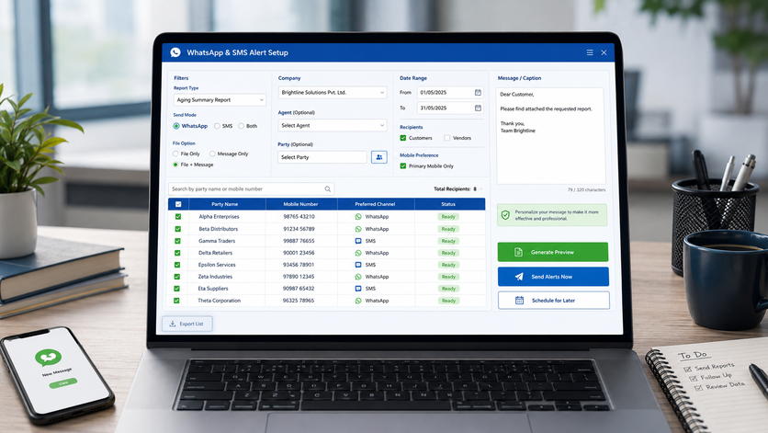Click the Export List button
The image size is (768, 433).
(x=187, y=324)
